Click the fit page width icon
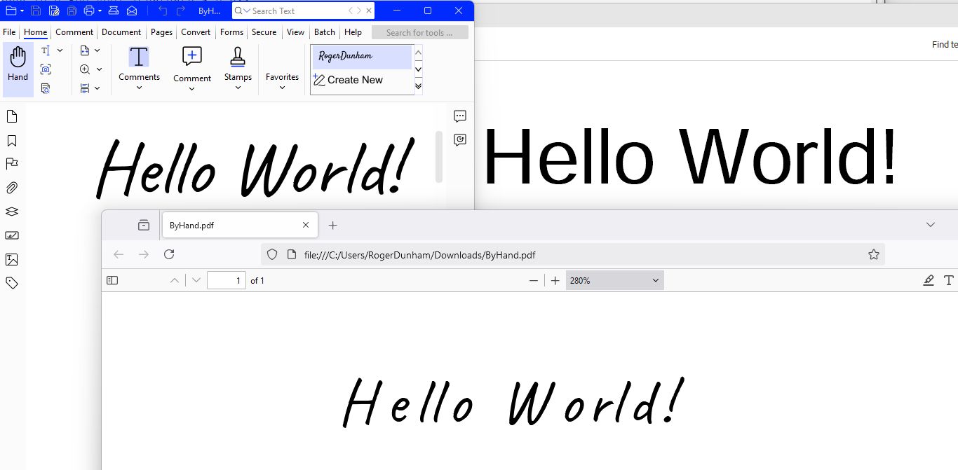This screenshot has width=958, height=470. point(85,50)
